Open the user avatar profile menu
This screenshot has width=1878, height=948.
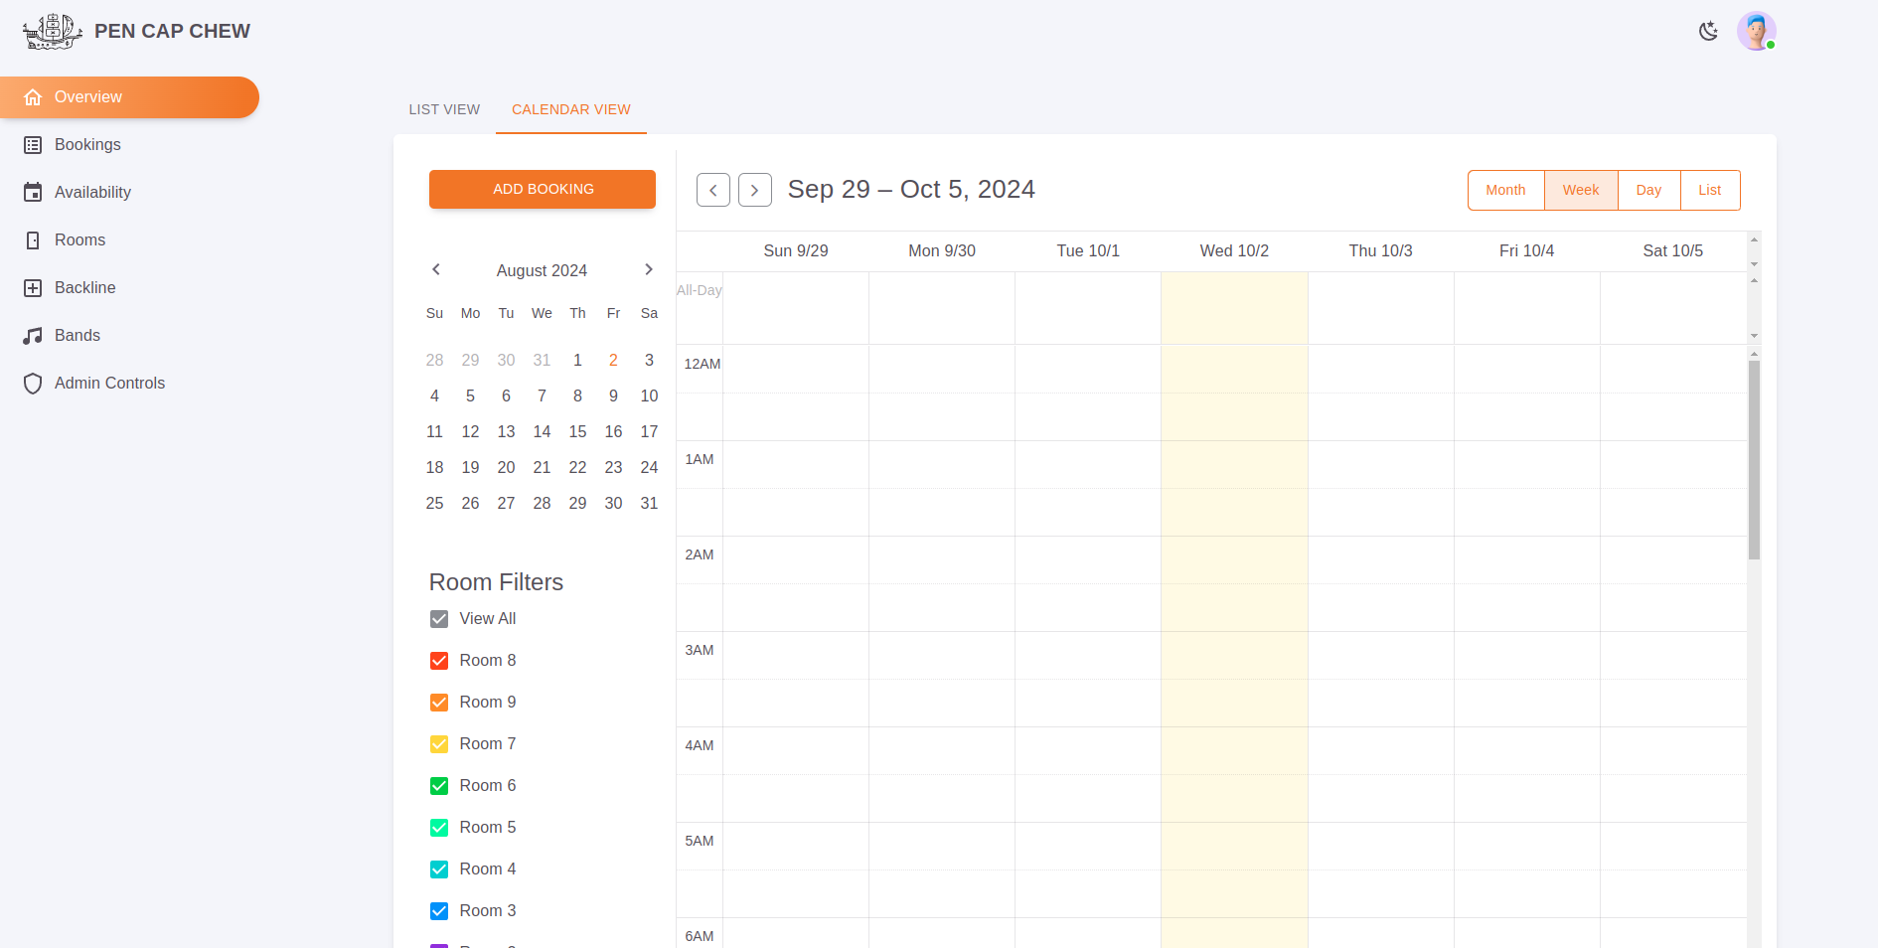(x=1756, y=32)
